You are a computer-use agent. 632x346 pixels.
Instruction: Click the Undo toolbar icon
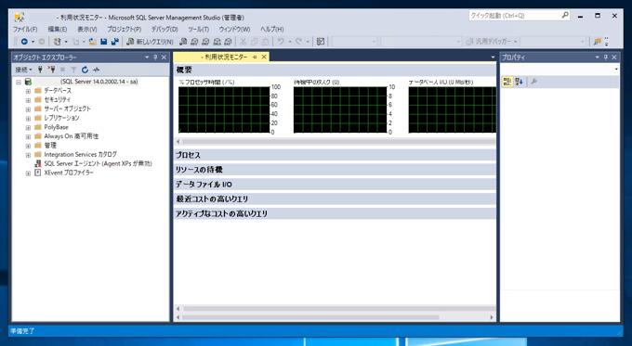point(281,42)
